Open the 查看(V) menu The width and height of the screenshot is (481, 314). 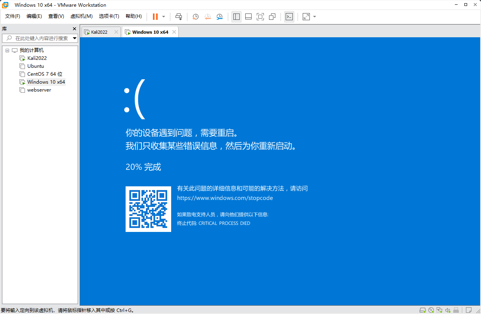[x=56, y=16]
